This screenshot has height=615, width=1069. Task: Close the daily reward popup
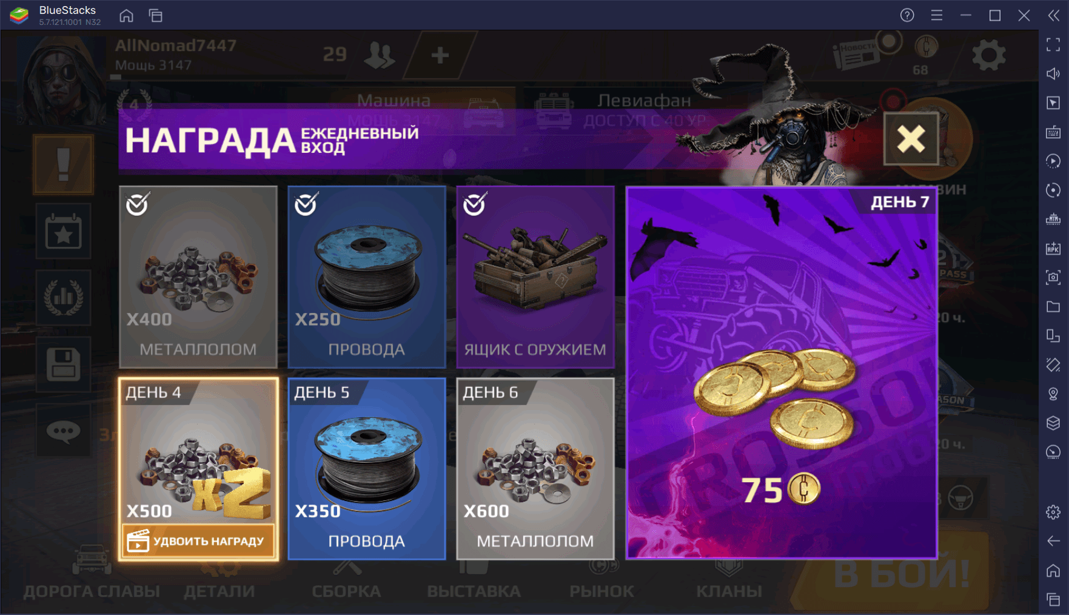pyautogui.click(x=911, y=139)
